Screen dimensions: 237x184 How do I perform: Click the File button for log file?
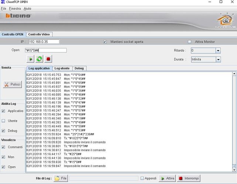(61, 178)
